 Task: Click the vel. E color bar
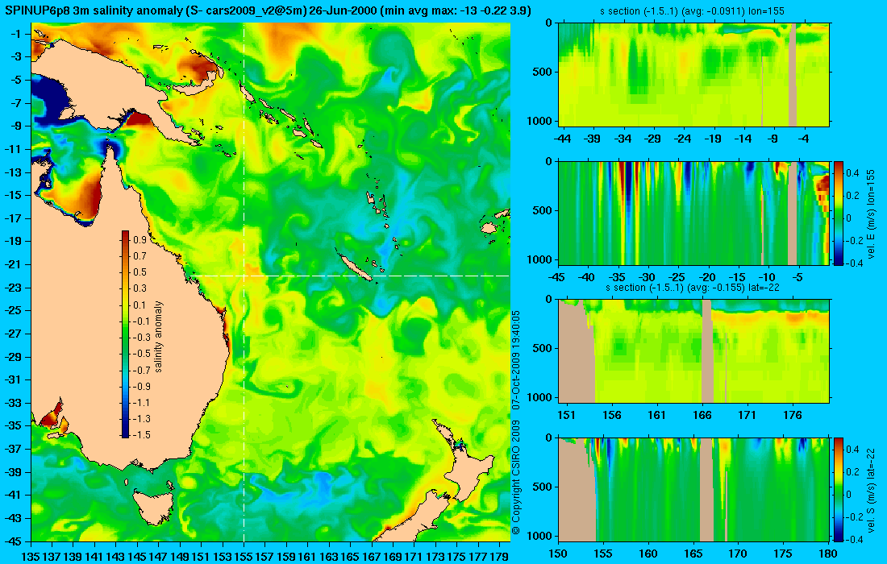pyautogui.click(x=838, y=213)
